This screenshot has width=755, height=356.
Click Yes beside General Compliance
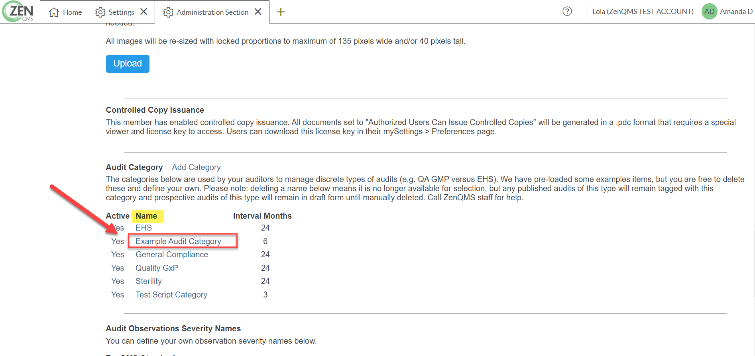click(118, 254)
